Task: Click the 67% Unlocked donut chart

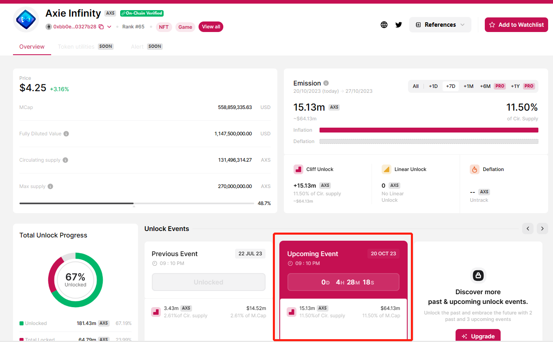Action: pos(75,280)
